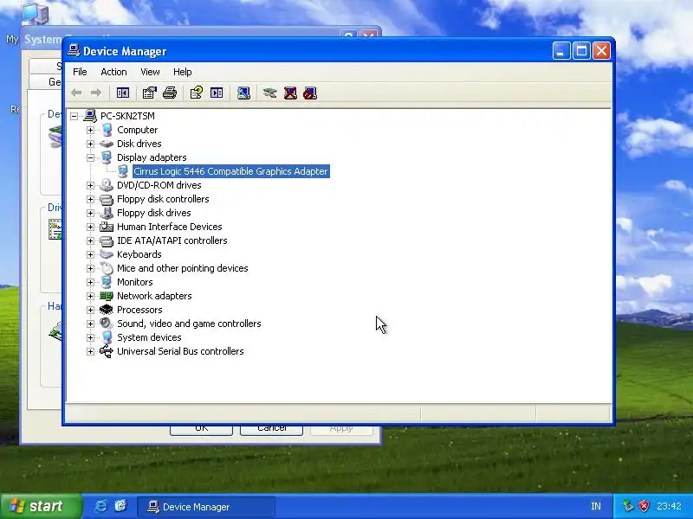Click the Show/Hide Console Tree toolbar icon

[x=123, y=93]
